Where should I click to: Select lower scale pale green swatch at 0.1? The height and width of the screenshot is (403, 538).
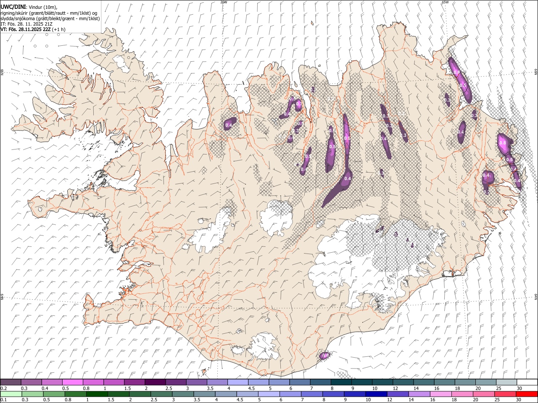click(x=11, y=394)
